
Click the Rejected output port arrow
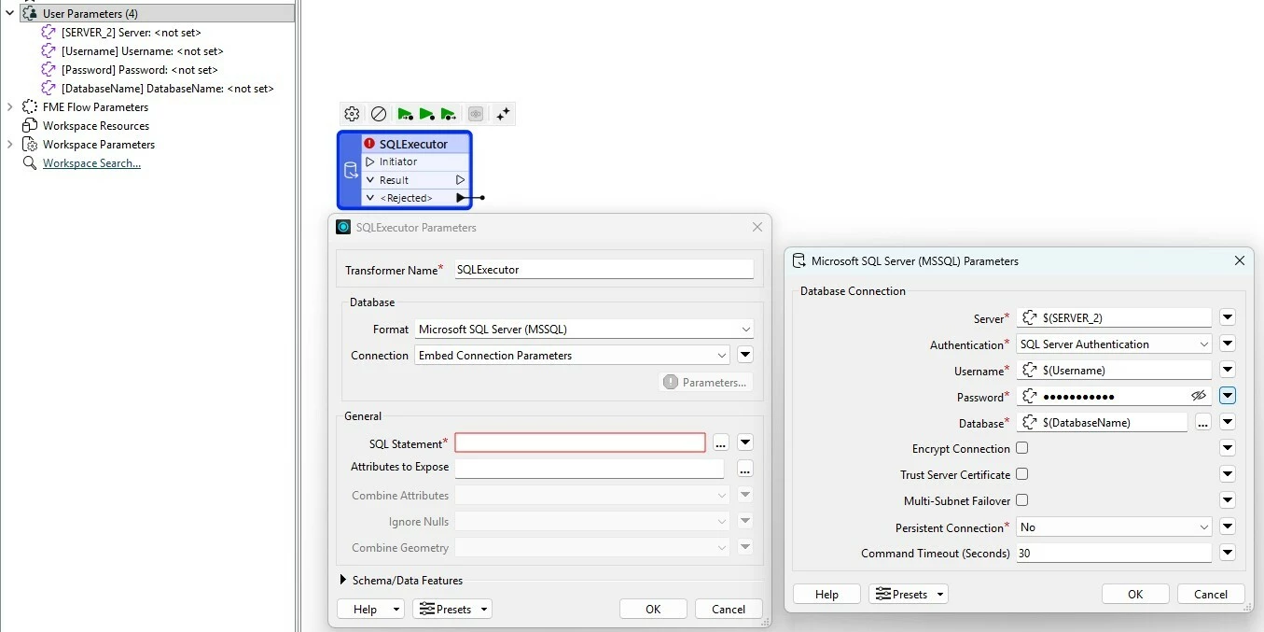pyautogui.click(x=461, y=198)
